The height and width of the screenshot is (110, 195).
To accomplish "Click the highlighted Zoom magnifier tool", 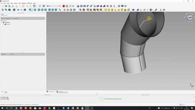I will pyautogui.click(x=30, y=10).
